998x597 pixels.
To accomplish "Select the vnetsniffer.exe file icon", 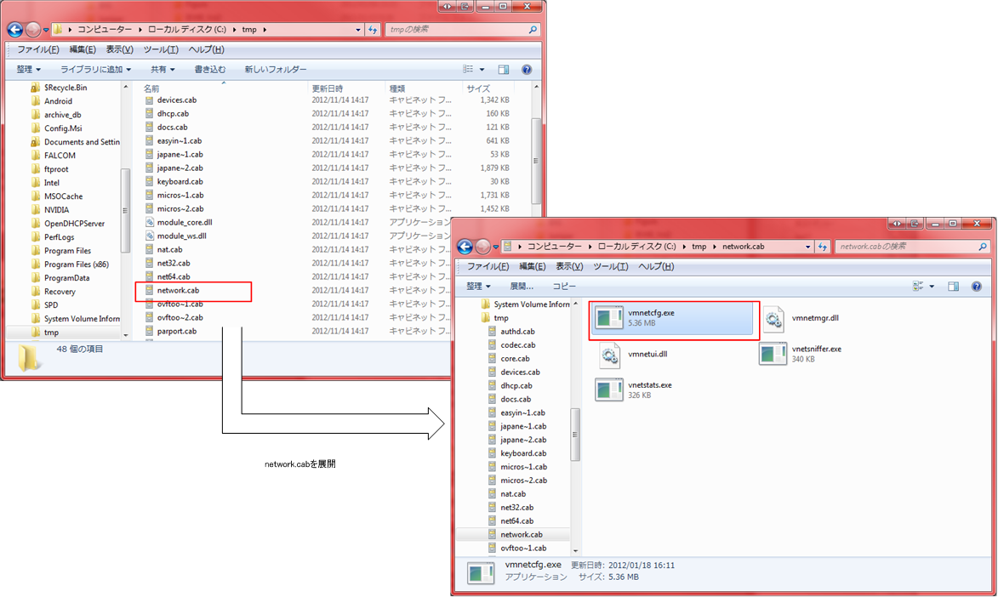I will [773, 355].
